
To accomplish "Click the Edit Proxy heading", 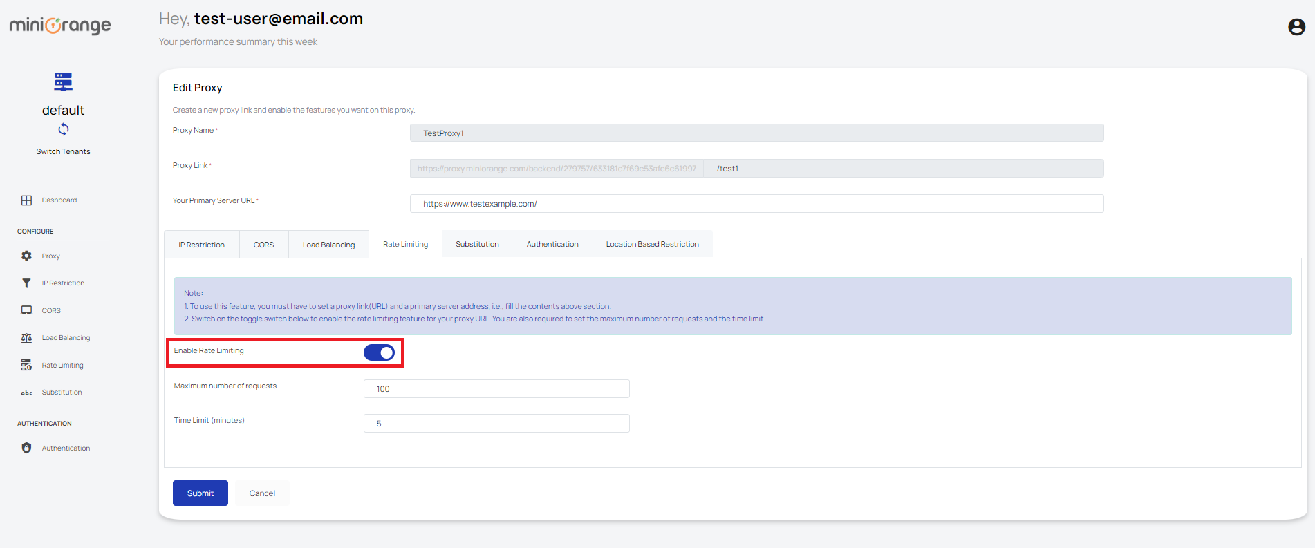I will coord(197,88).
